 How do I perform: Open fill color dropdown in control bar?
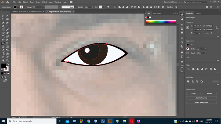point(18,7)
